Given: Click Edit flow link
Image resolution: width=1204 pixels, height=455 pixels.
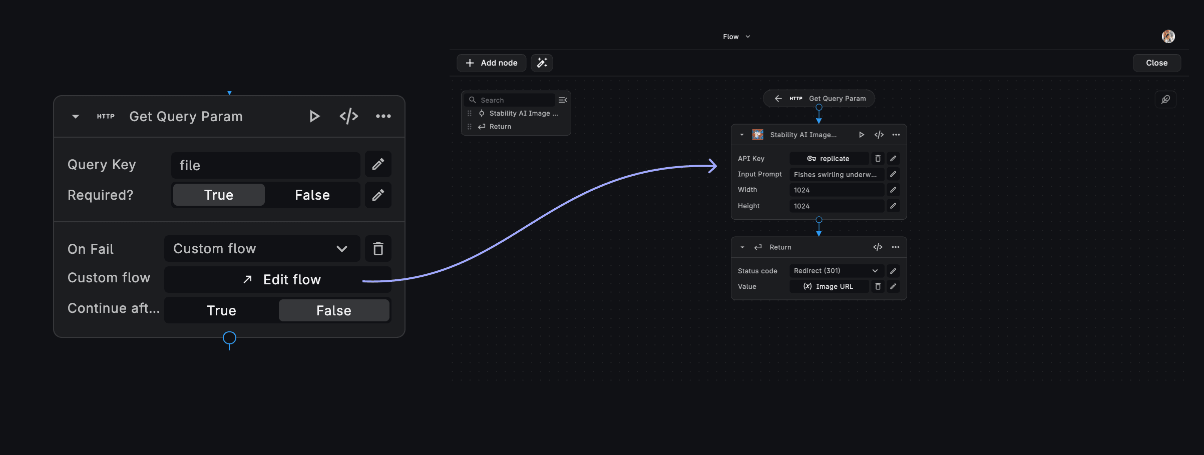Looking at the screenshot, I should click(x=282, y=279).
